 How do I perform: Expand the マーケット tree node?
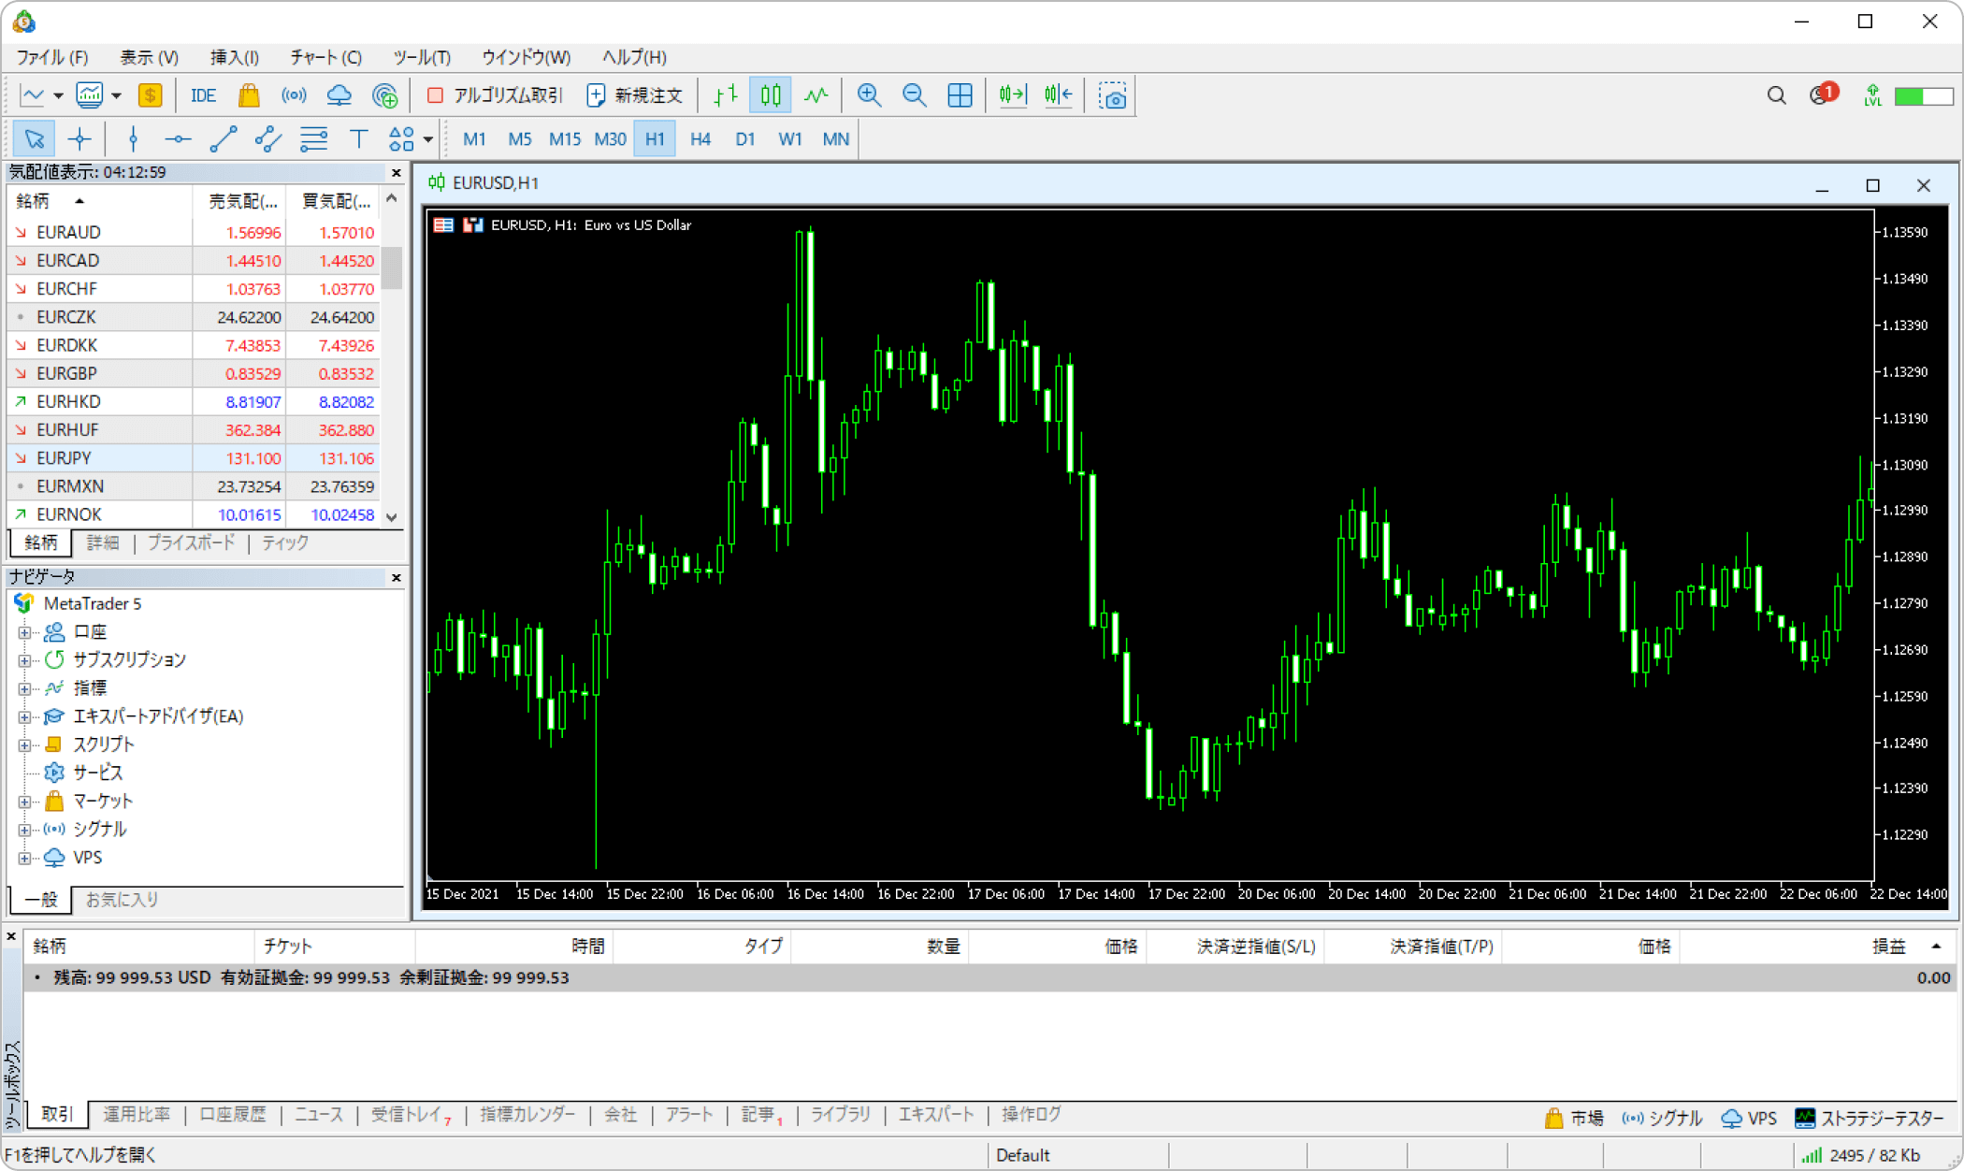point(24,802)
